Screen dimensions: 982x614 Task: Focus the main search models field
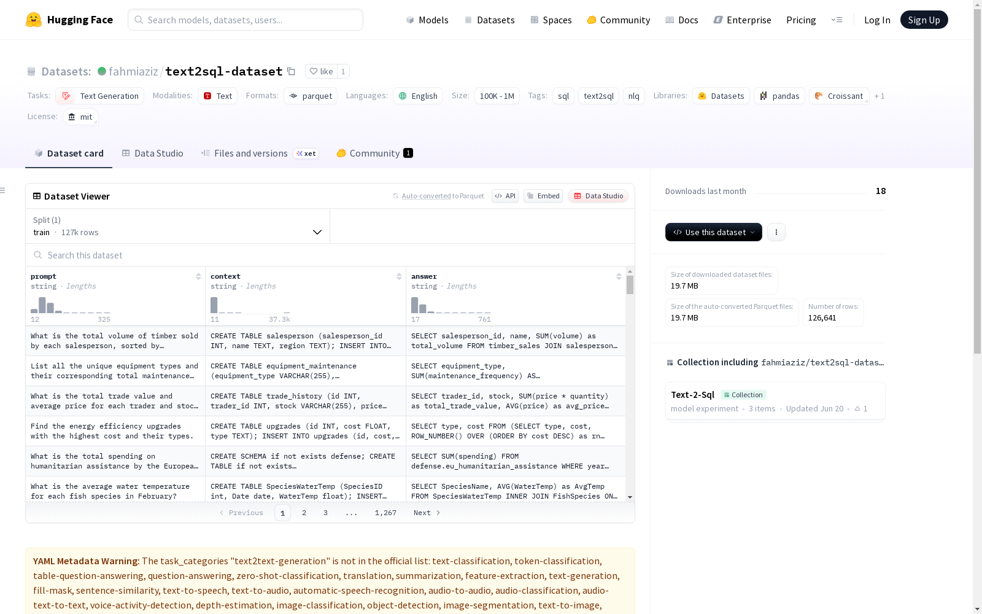click(245, 20)
